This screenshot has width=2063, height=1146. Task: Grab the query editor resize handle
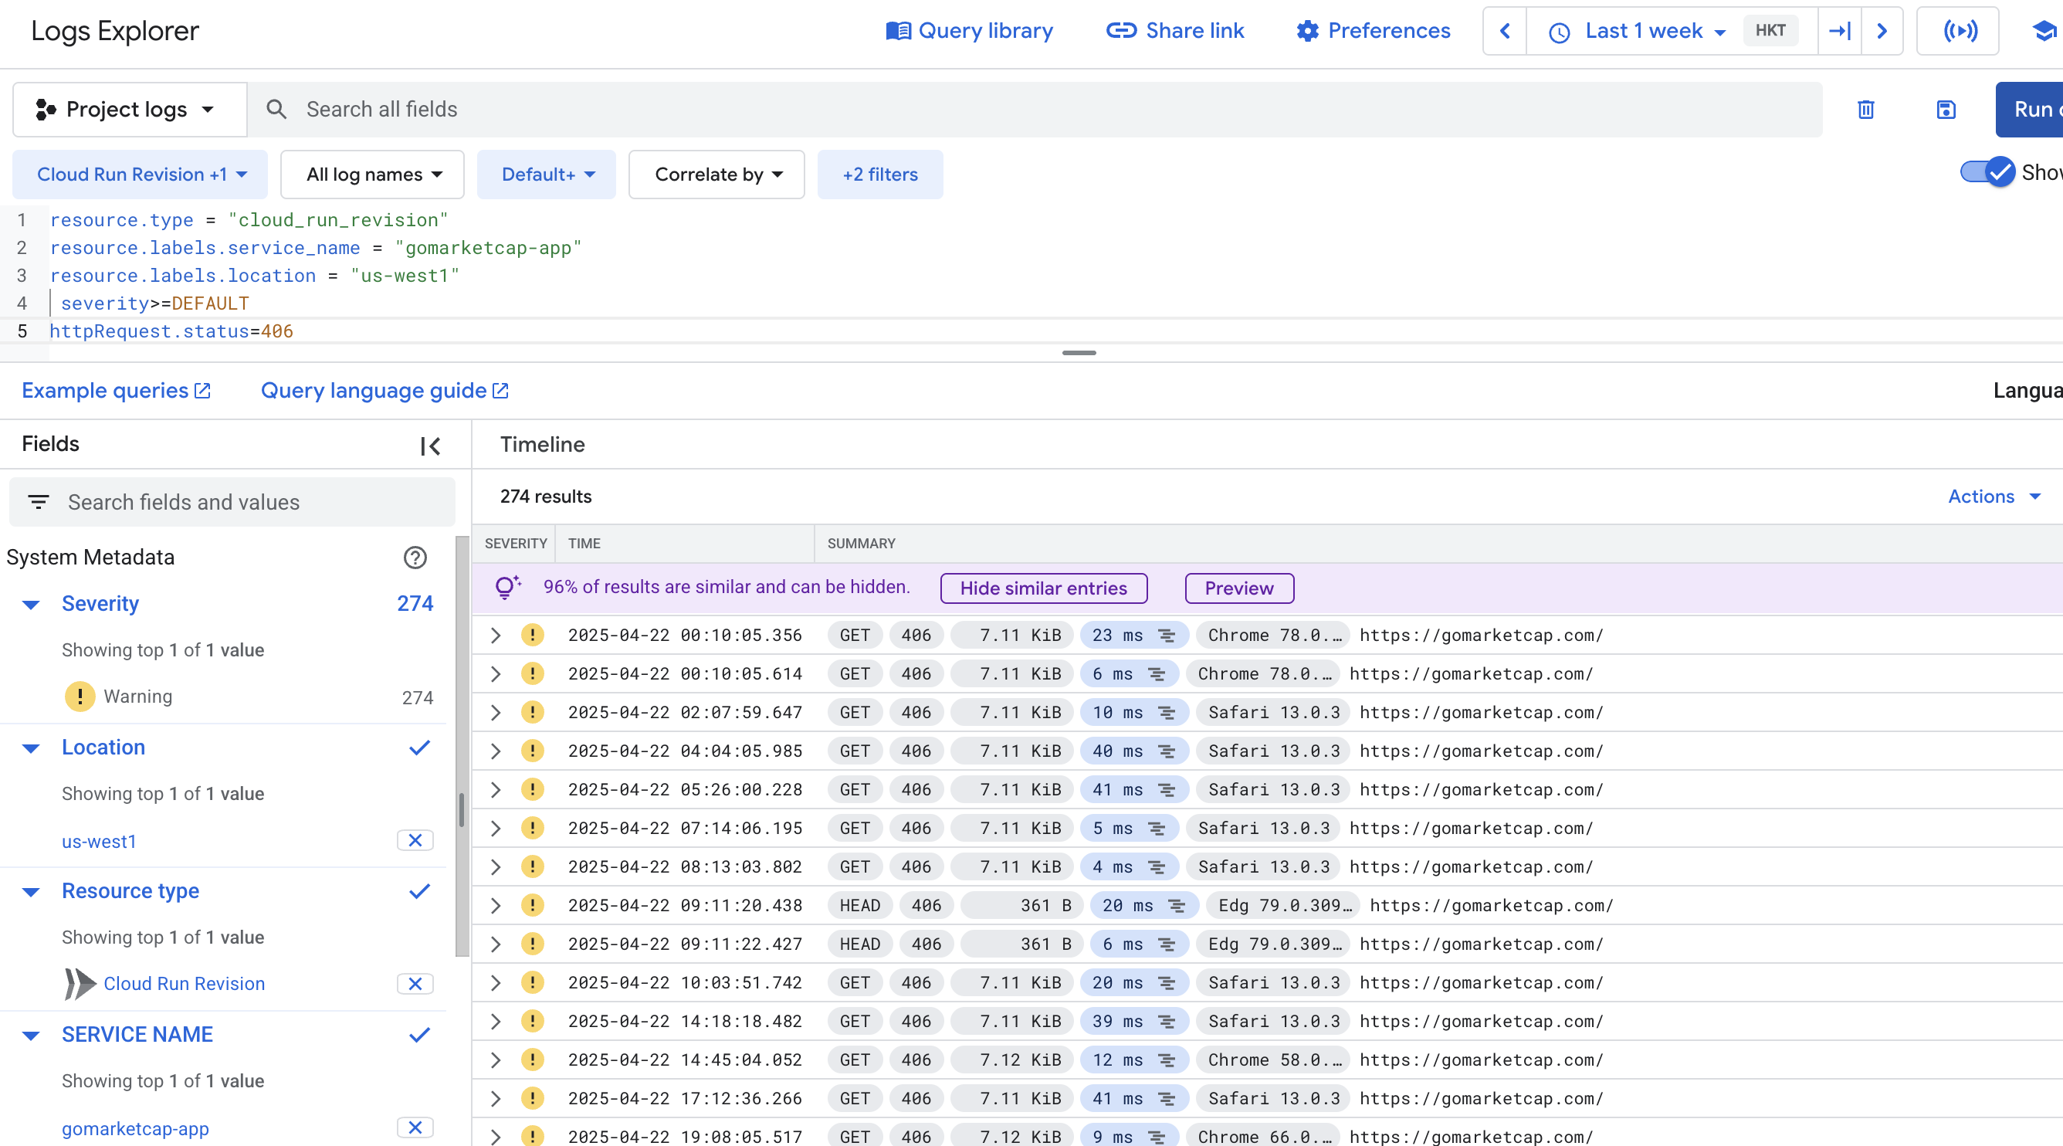1079,352
